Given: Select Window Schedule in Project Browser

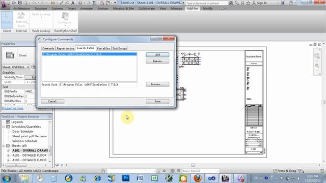Looking at the screenshot, I should 24,141.
